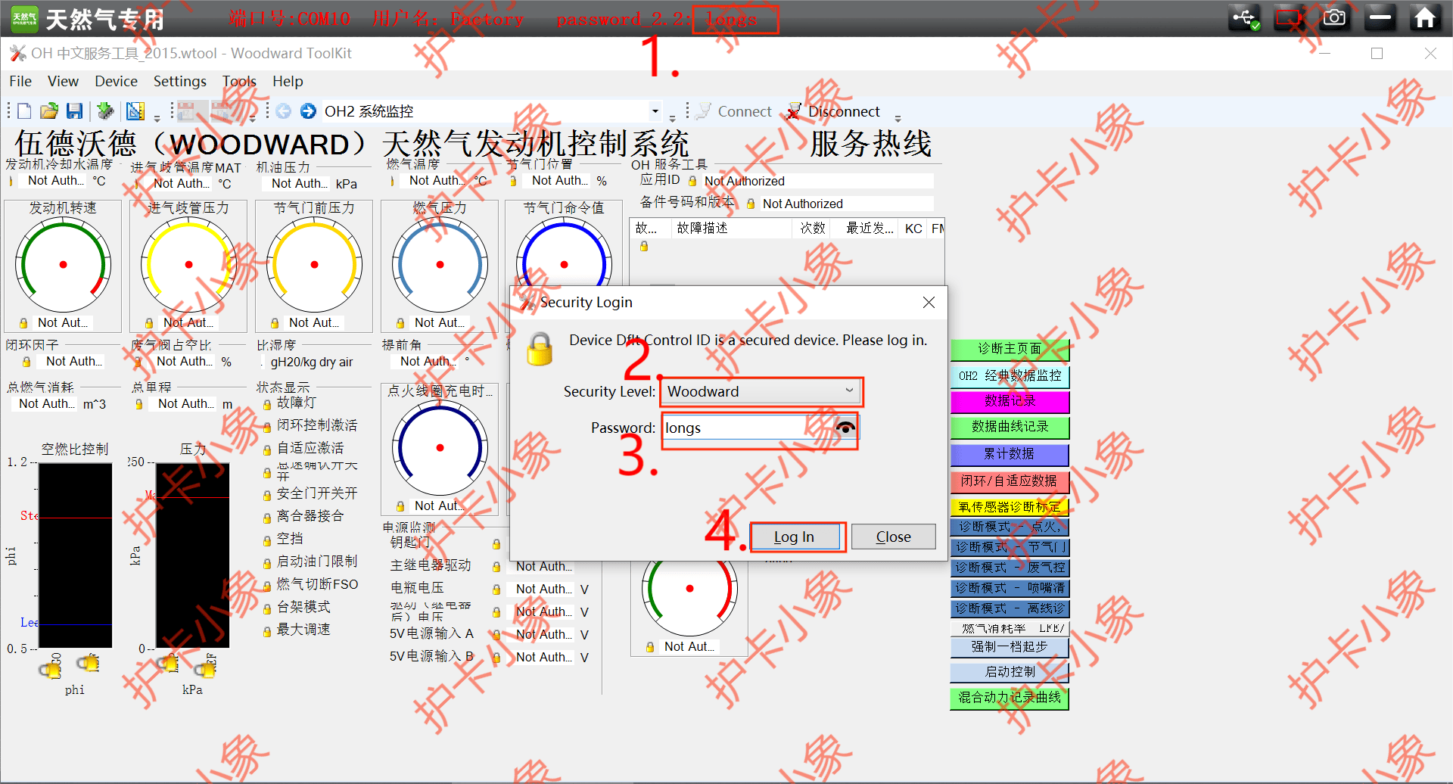1453x784 pixels.
Task: Click the Save floppy disk icon
Action: coord(74,111)
